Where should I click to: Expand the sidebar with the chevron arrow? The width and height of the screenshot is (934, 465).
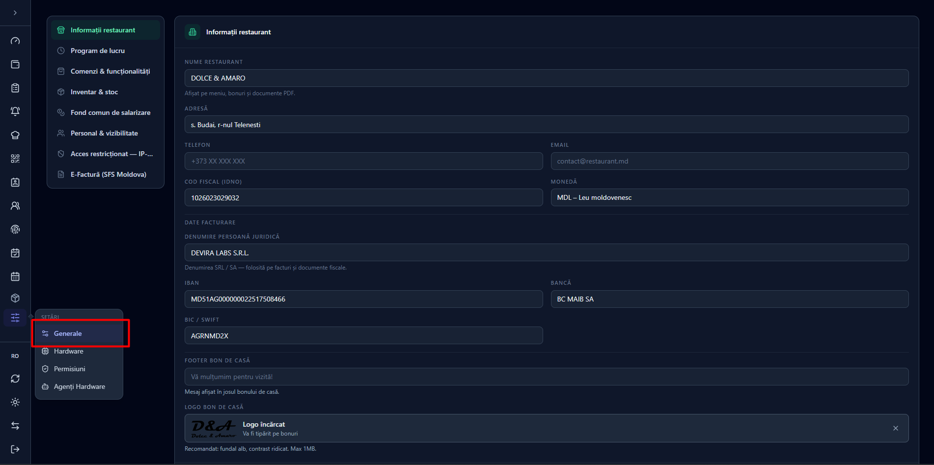(15, 13)
